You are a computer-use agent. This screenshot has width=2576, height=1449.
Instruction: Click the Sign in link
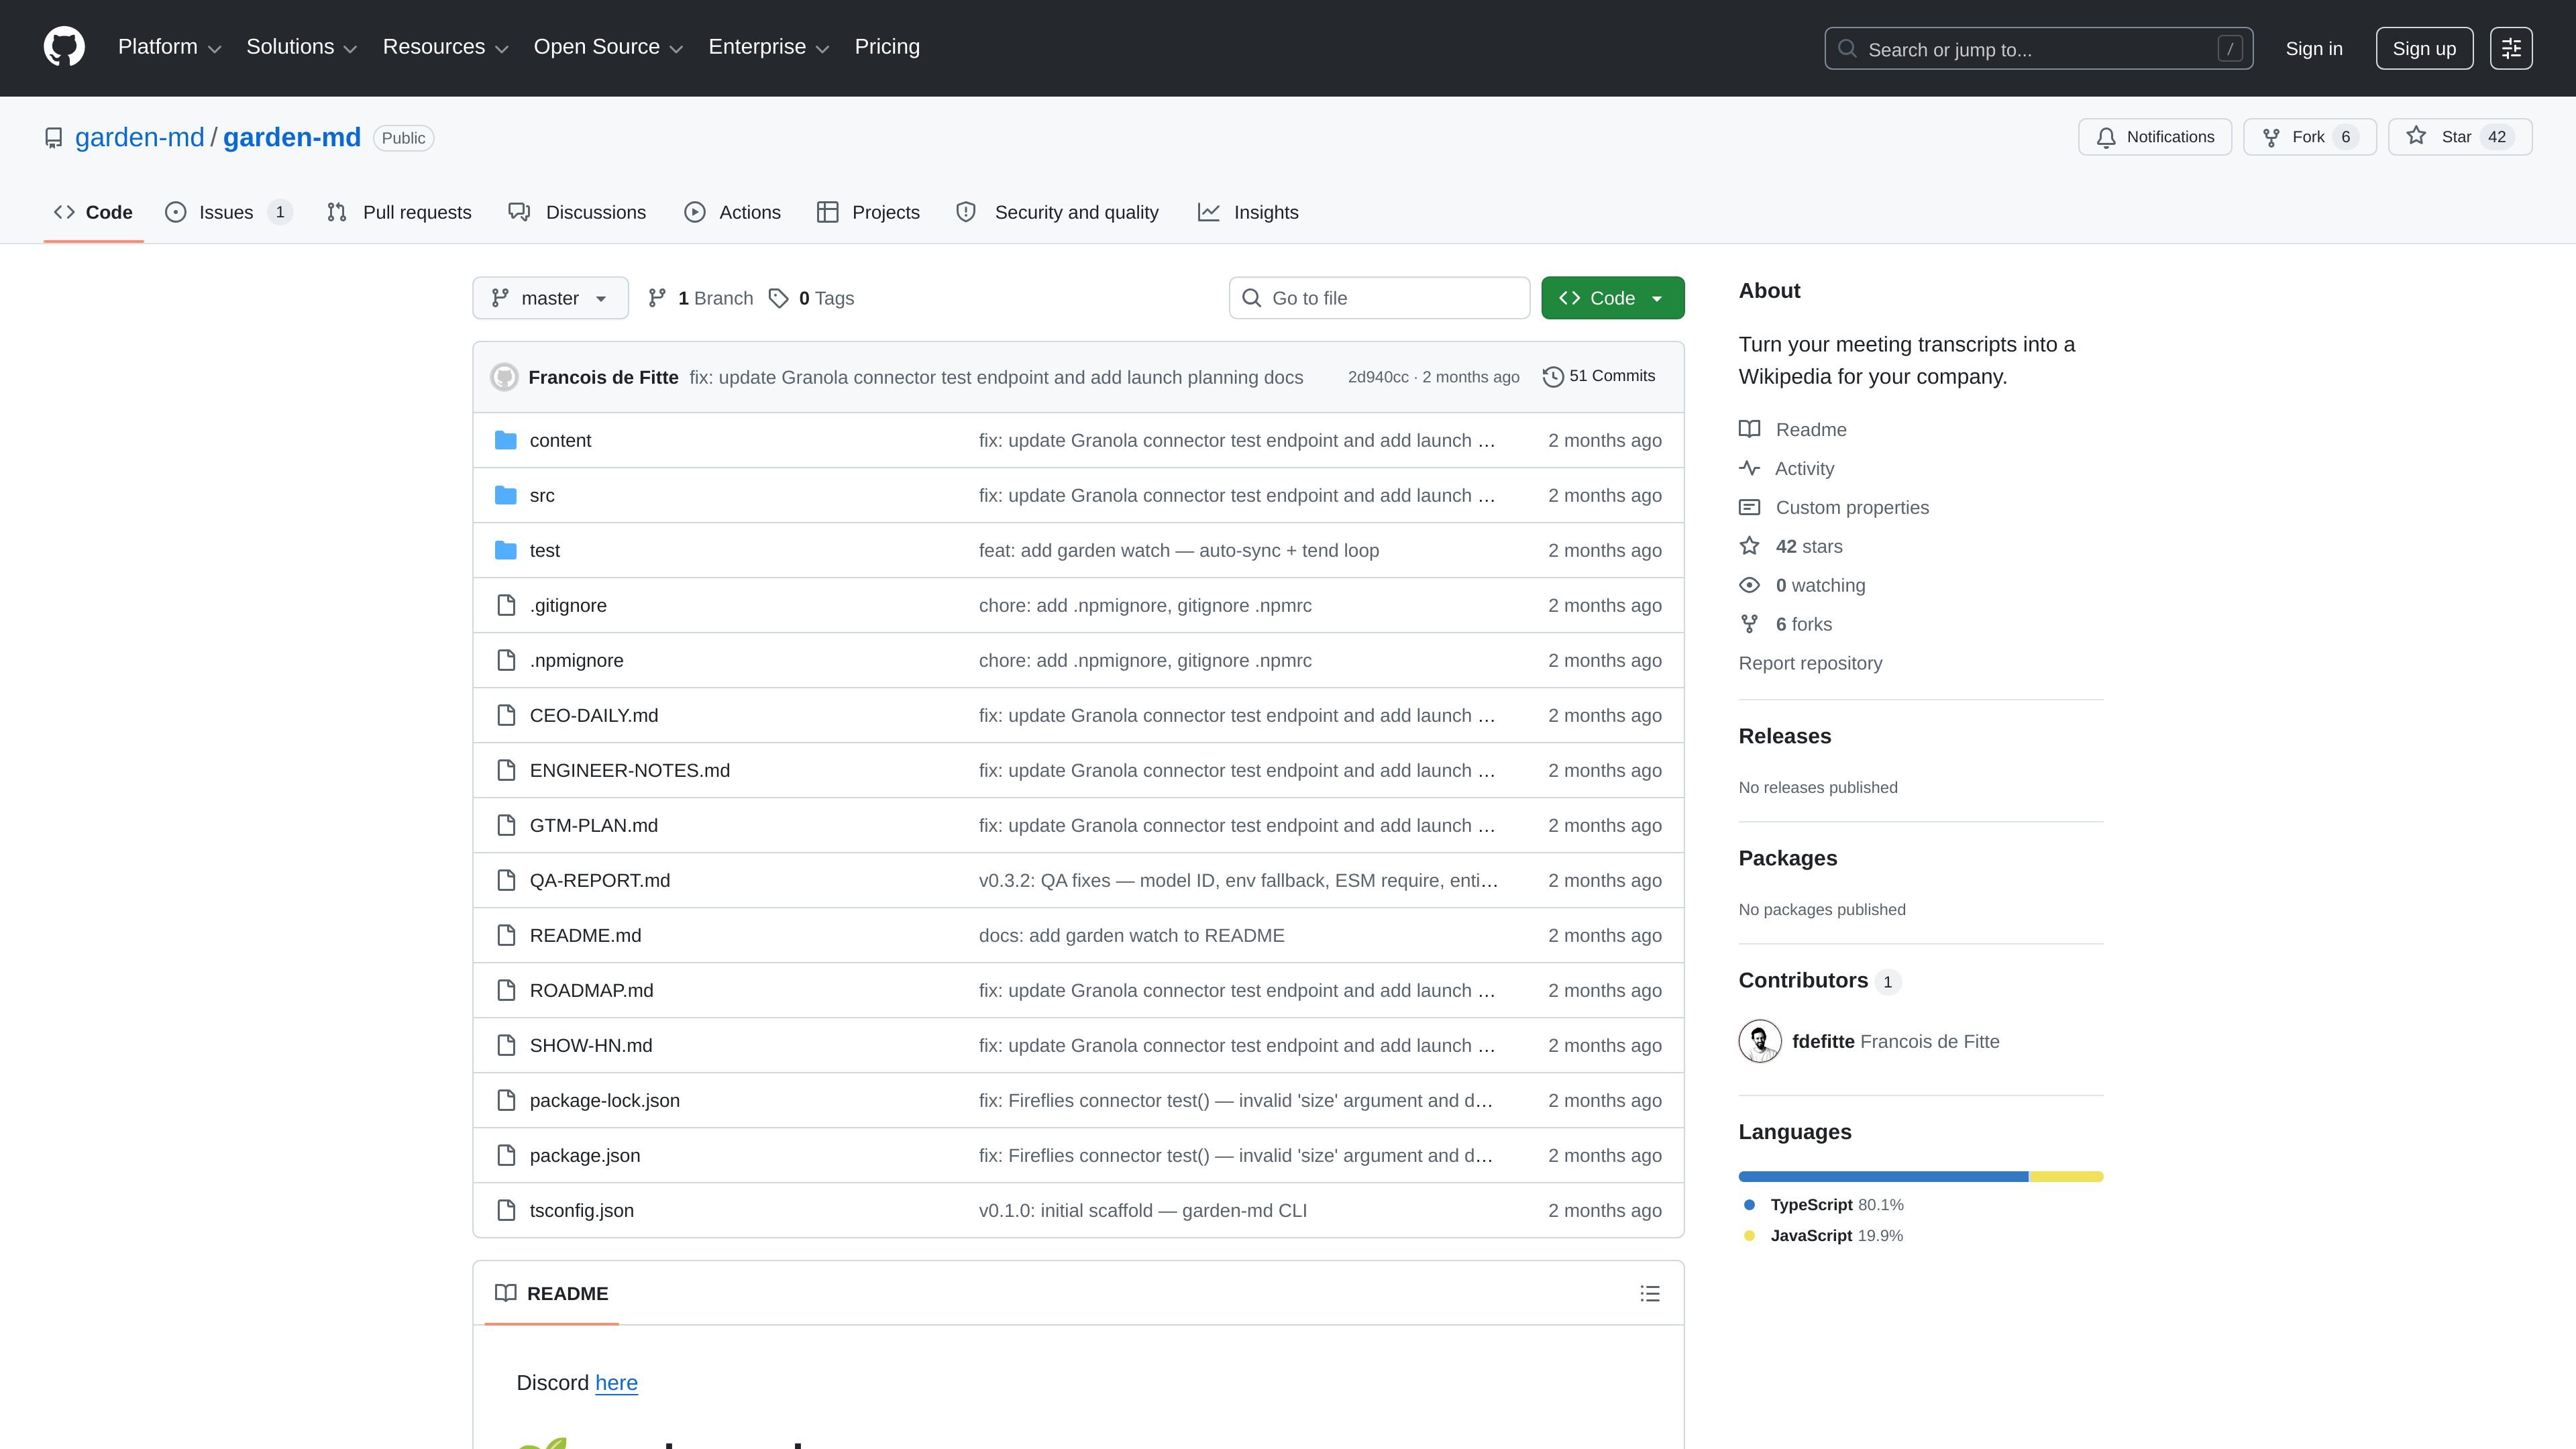coord(2313,48)
